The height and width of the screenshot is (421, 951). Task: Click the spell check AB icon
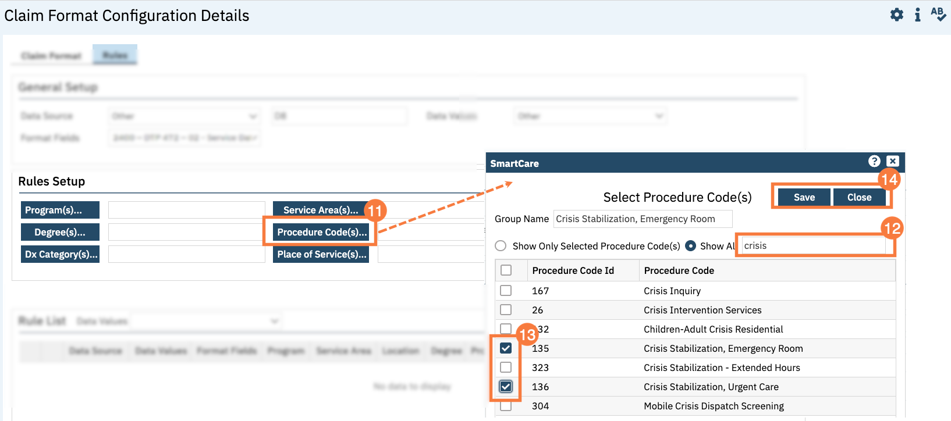(938, 15)
